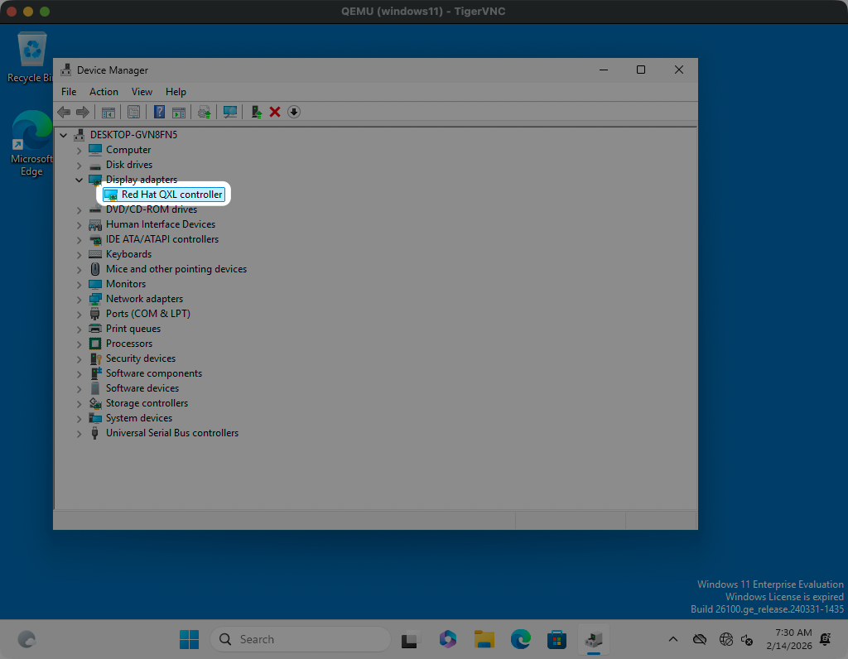848x659 pixels.
Task: Open File Explorer from the taskbar
Action: pos(484,639)
